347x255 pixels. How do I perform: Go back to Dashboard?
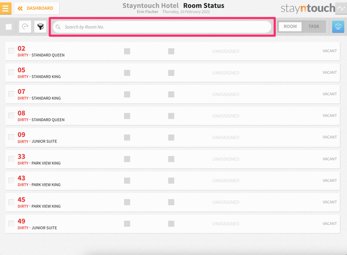[37, 8]
